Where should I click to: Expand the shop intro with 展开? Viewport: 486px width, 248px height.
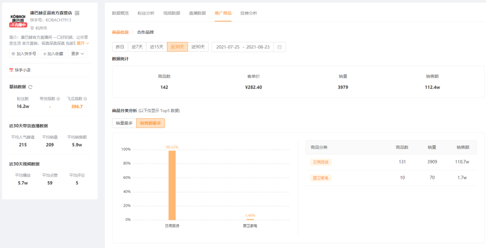point(83,43)
